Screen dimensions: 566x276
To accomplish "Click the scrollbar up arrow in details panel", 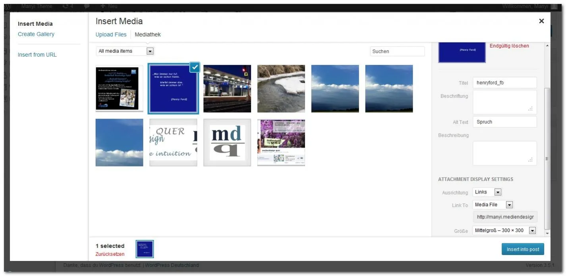I will tap(547, 46).
